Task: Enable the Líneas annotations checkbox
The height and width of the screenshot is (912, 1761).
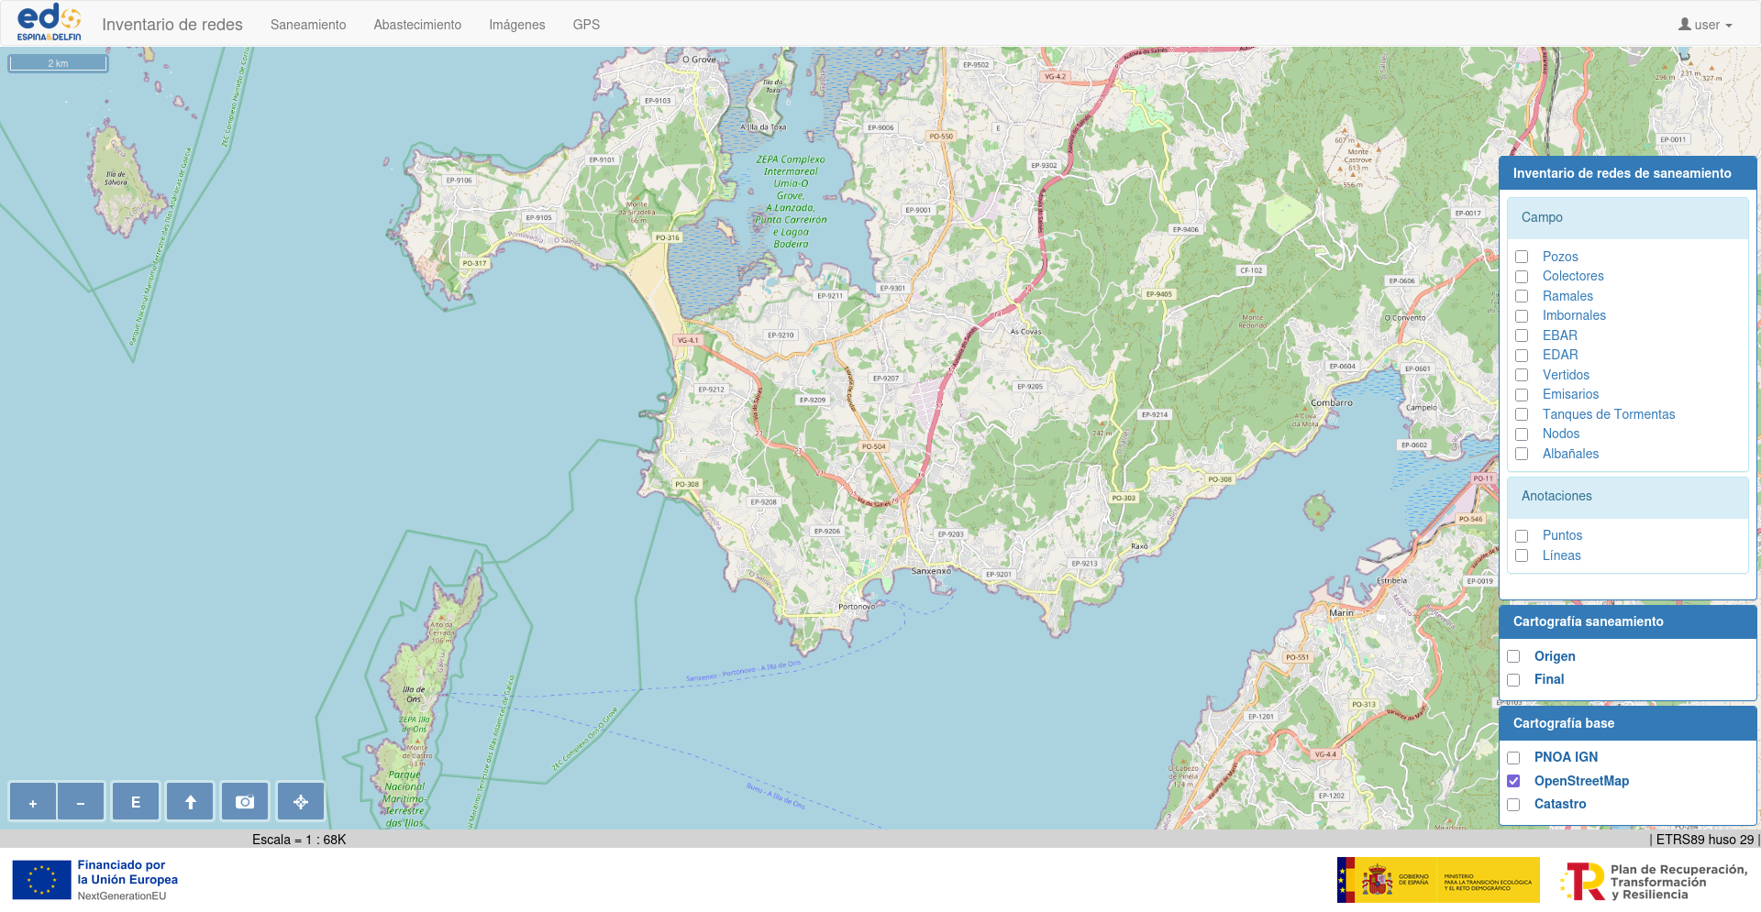Action: tap(1522, 555)
